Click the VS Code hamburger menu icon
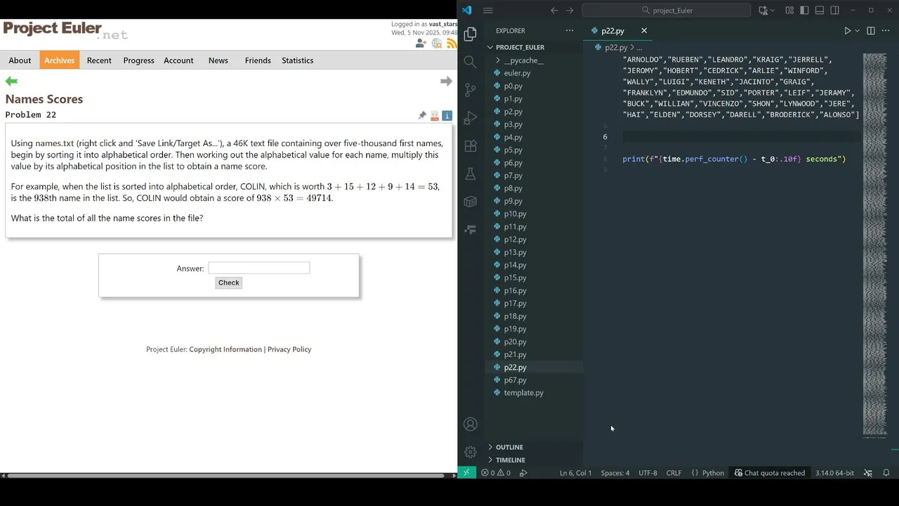 (x=488, y=11)
